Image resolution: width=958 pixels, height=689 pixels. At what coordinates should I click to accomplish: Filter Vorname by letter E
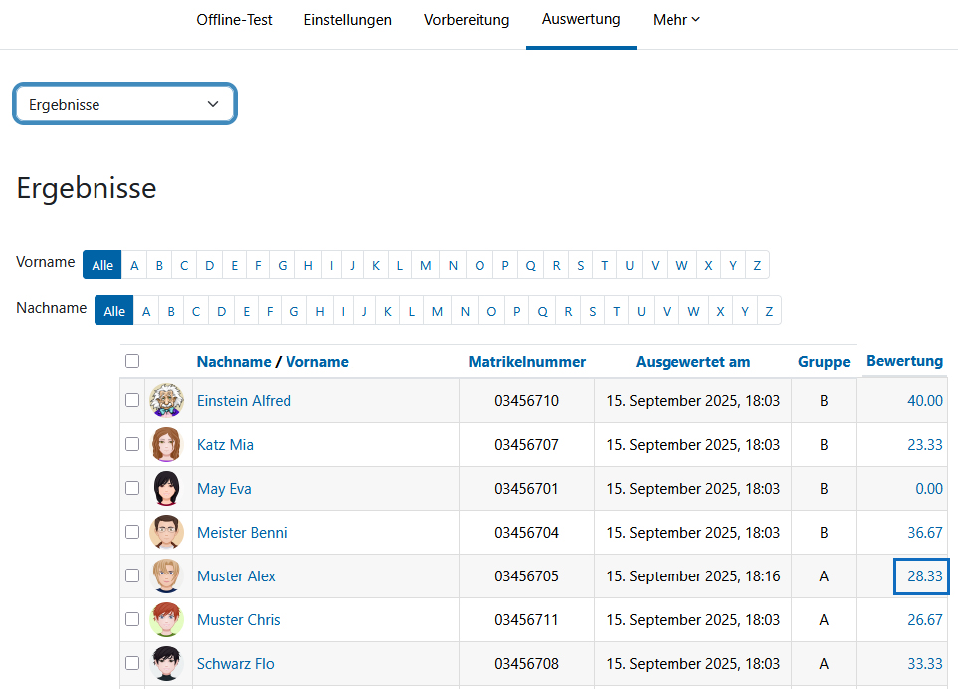point(234,265)
